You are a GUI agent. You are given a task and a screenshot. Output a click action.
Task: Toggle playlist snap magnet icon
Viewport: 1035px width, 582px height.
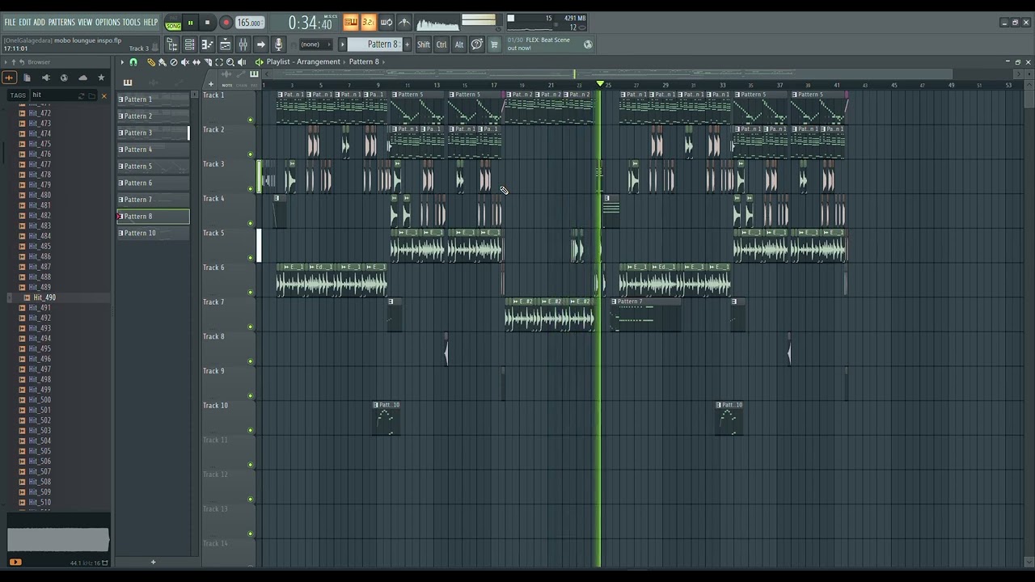pyautogui.click(x=133, y=62)
